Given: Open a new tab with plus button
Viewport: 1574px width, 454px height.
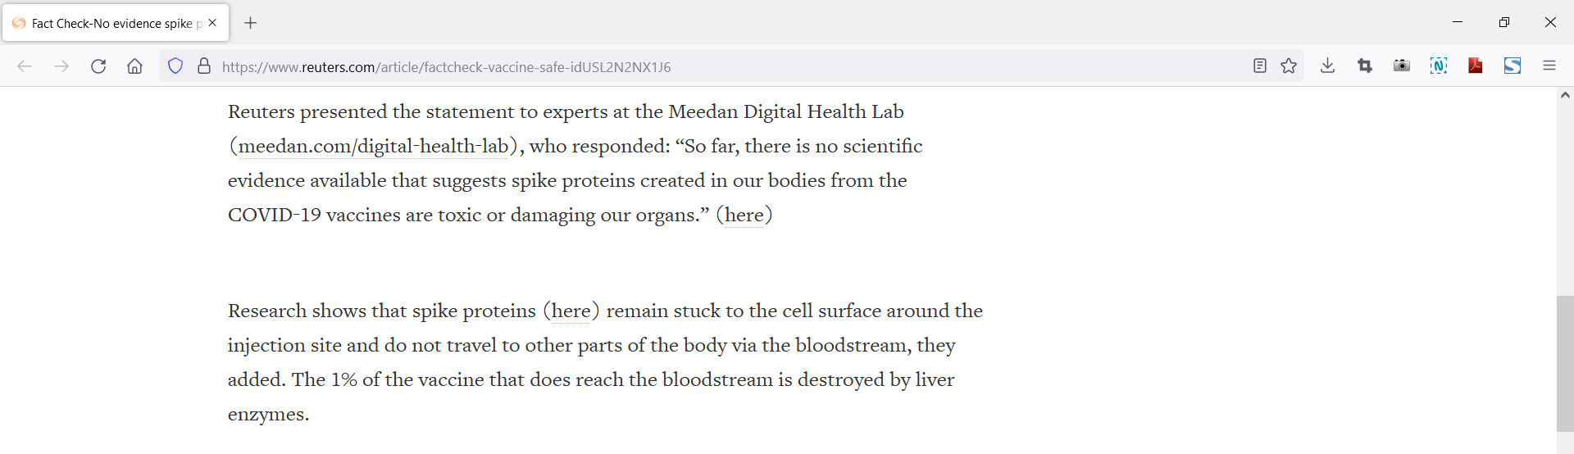Looking at the screenshot, I should tap(251, 23).
